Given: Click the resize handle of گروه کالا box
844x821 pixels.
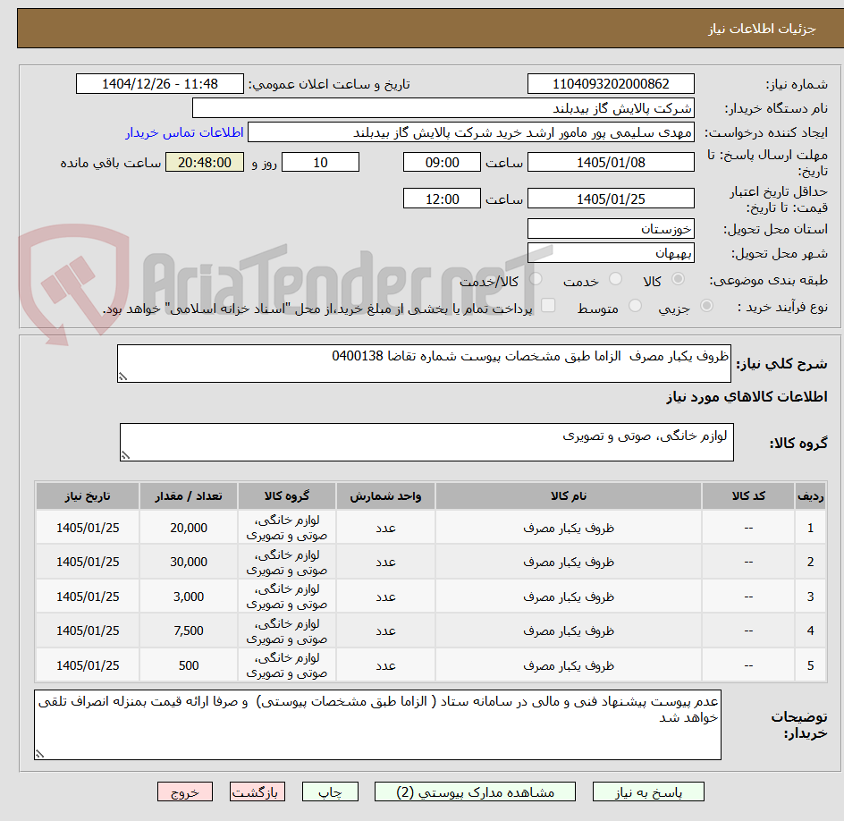Looking at the screenshot, I should pyautogui.click(x=125, y=455).
